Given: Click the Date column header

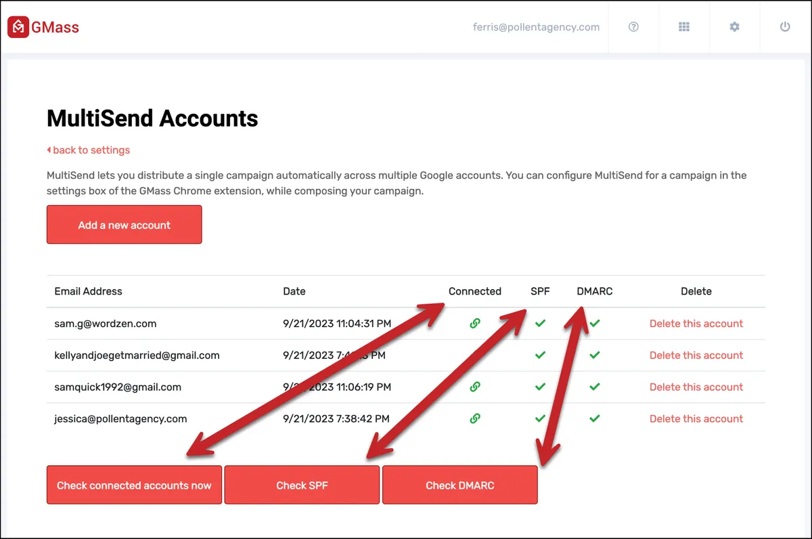Looking at the screenshot, I should click(x=294, y=291).
